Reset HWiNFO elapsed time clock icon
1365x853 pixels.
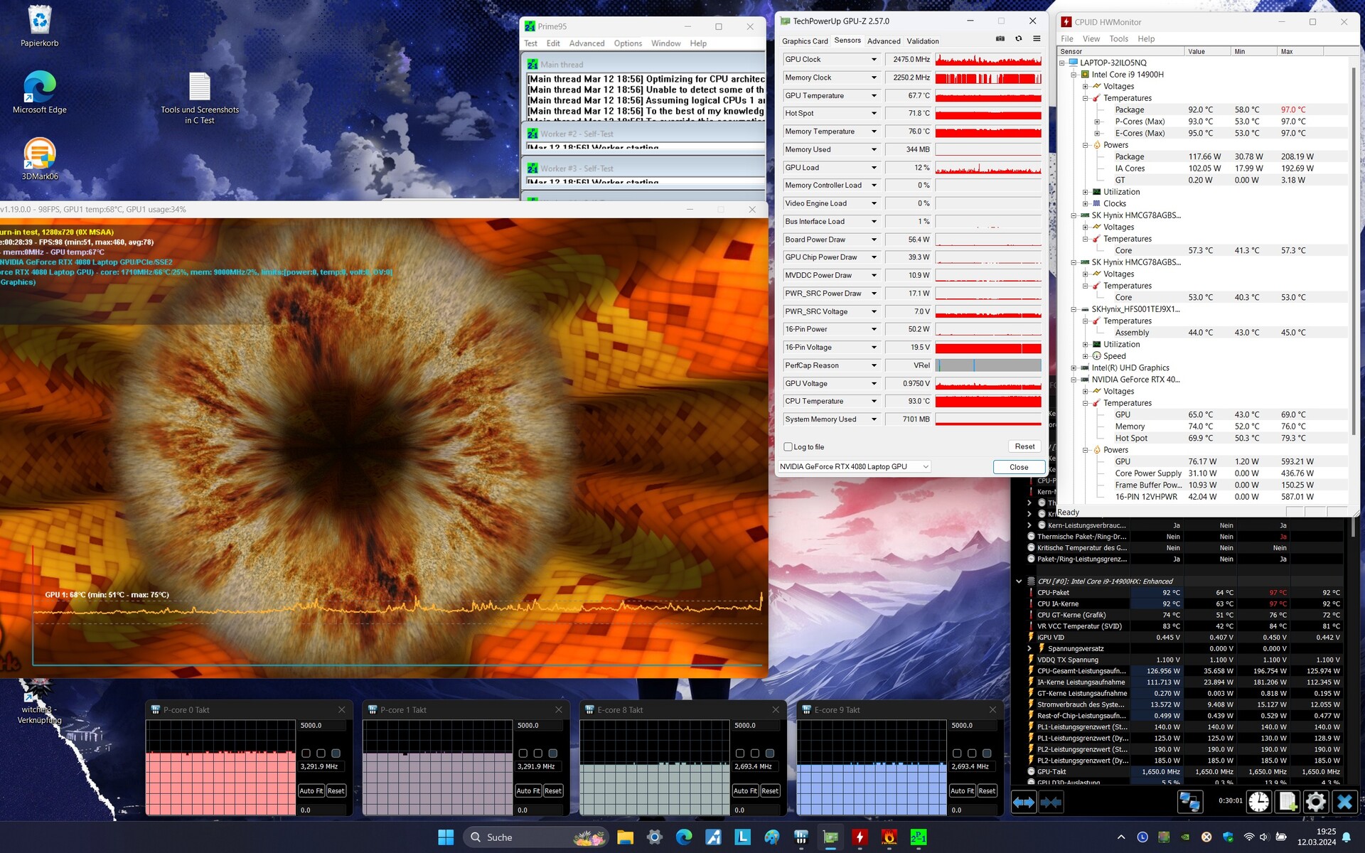(1258, 802)
